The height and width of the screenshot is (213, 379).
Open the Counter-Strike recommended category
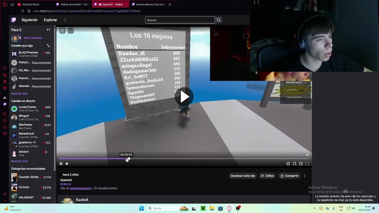point(32,177)
